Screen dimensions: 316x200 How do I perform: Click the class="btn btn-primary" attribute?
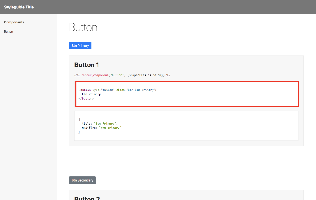pyautogui.click(x=136, y=90)
